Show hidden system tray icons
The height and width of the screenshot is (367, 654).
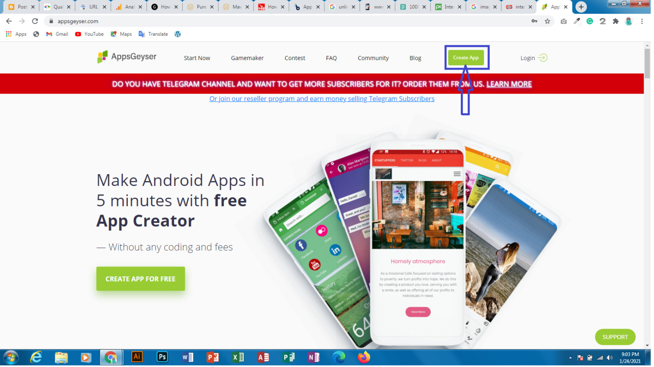pos(570,358)
